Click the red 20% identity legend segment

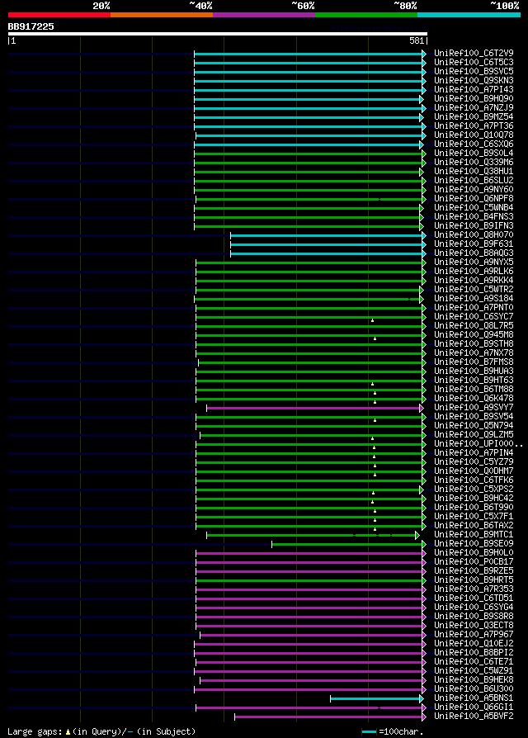59,15
